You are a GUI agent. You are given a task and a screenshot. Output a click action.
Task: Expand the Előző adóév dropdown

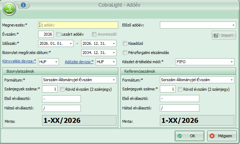233,25
